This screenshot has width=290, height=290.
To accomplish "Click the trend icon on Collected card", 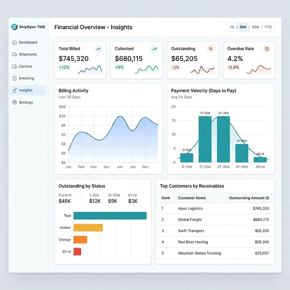I will [x=154, y=49].
